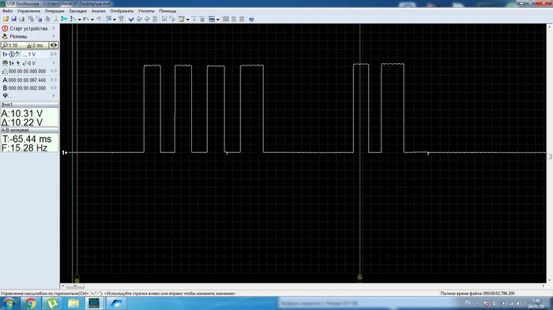Screen dimensions: 553x310
Task: Click the A-B интервал panel header
Action: (x=29, y=130)
